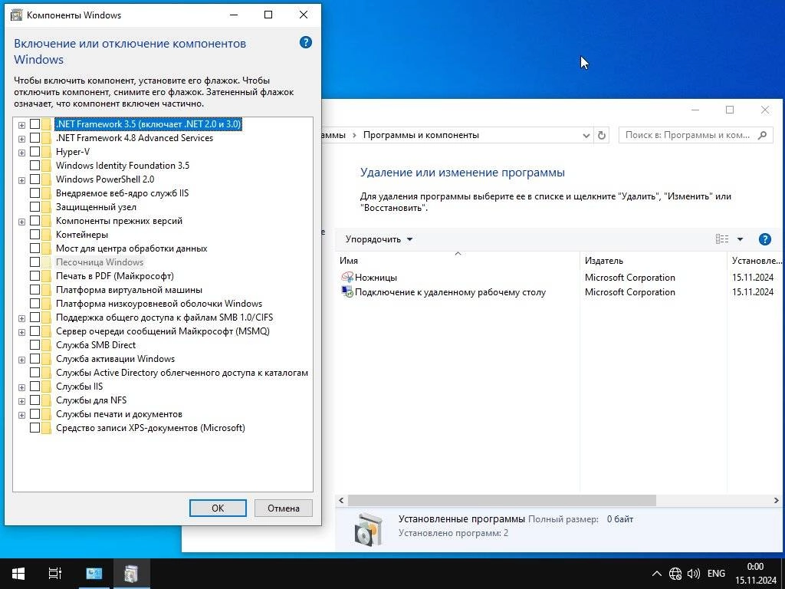This screenshot has height=589, width=785.
Task: Click the Установленные программы disc icon
Action: pos(369,528)
